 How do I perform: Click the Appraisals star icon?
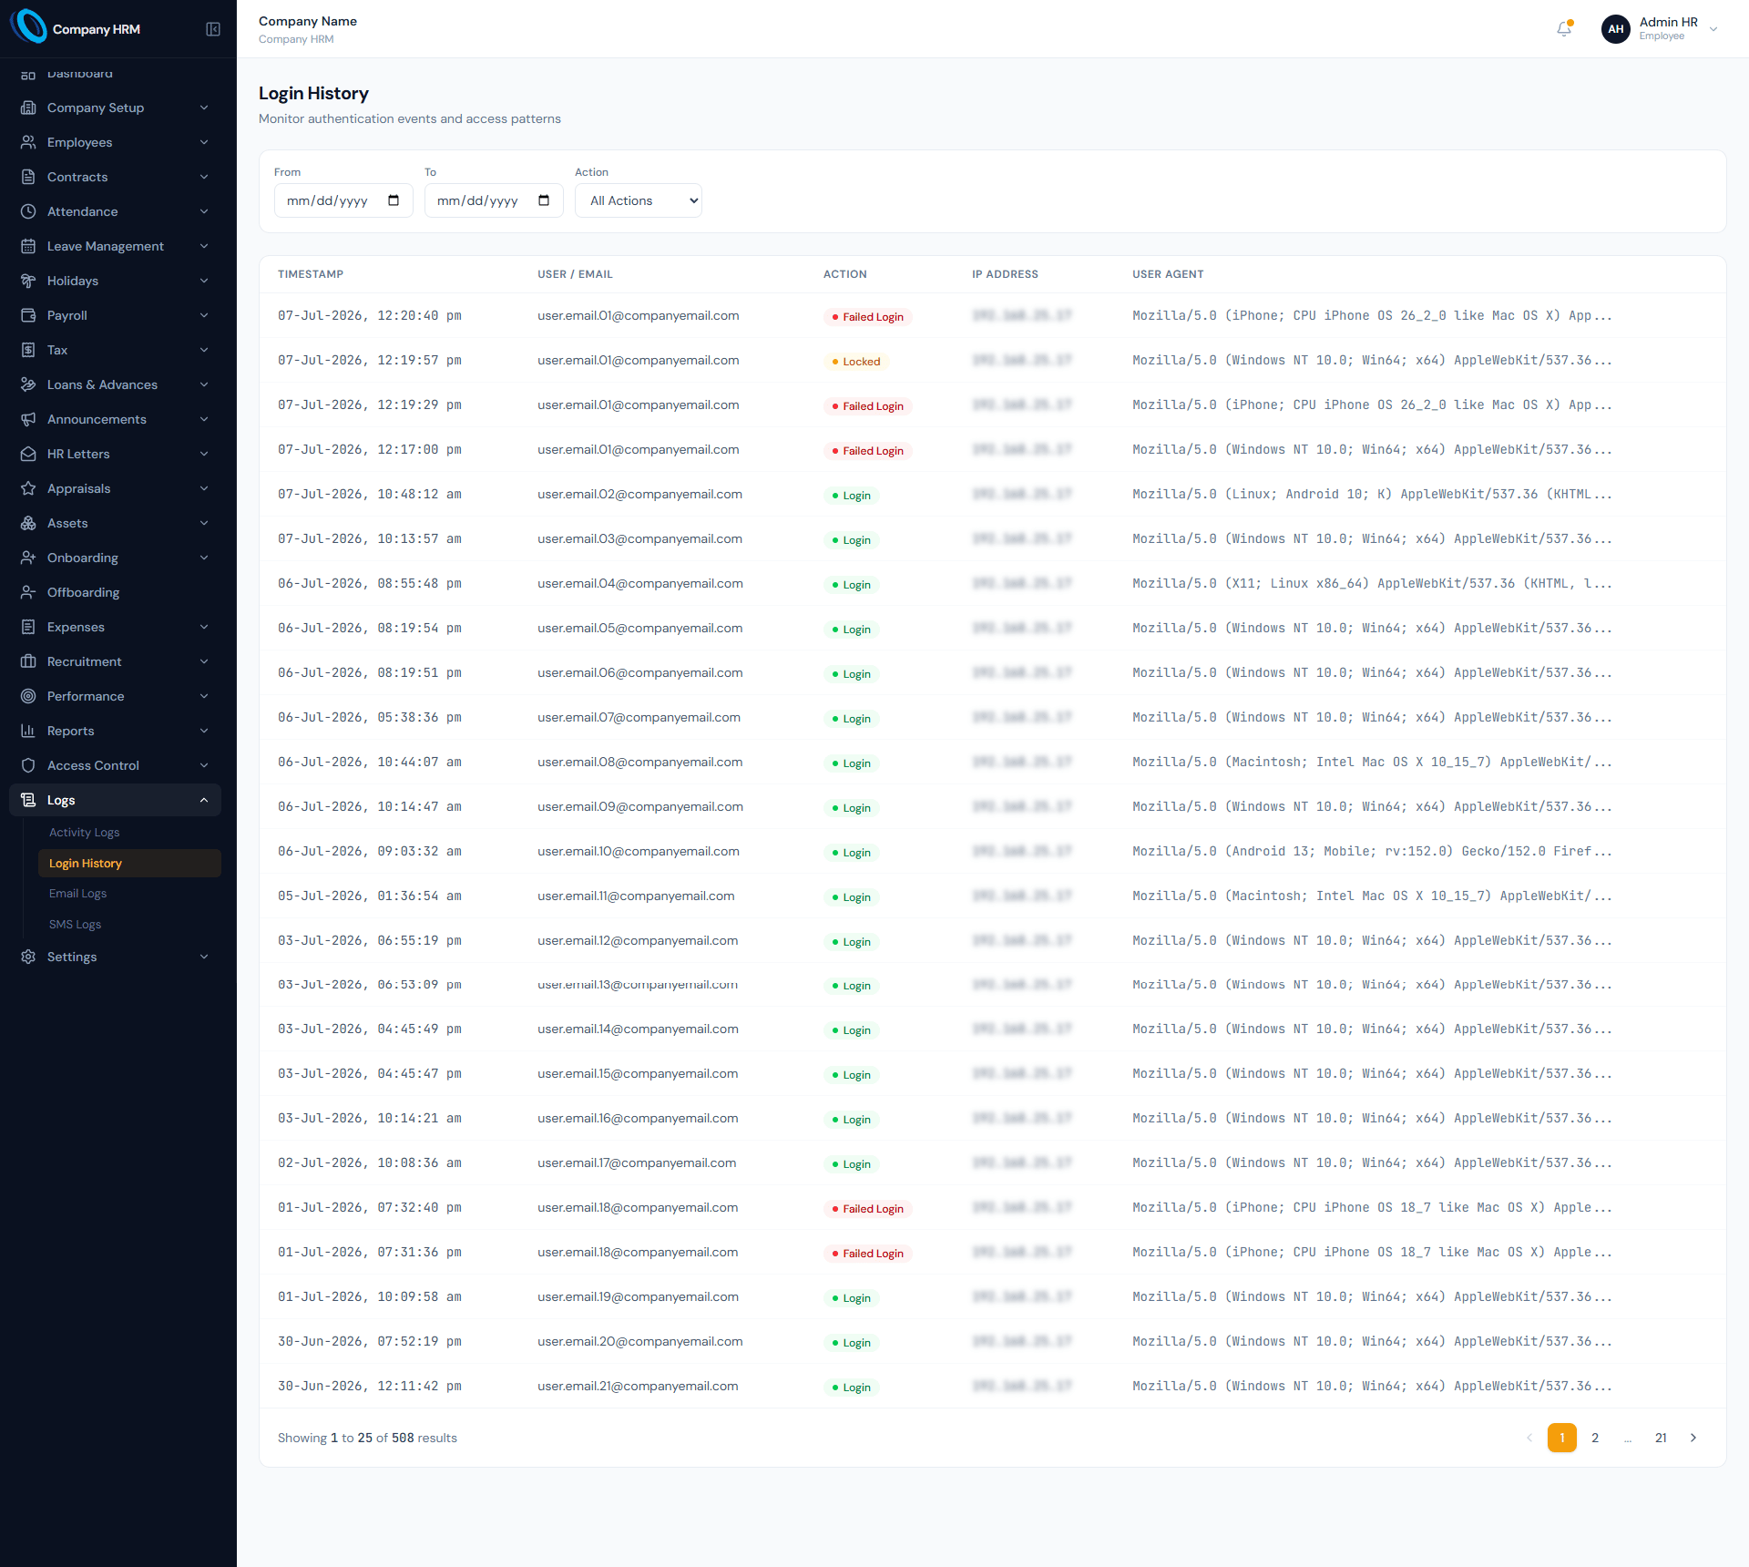28,488
